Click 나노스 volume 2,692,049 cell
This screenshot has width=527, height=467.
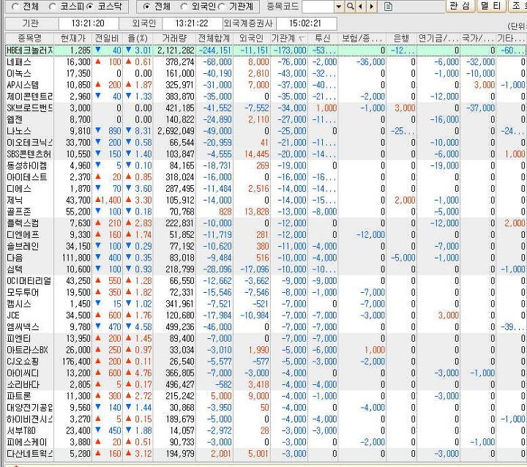(176, 131)
